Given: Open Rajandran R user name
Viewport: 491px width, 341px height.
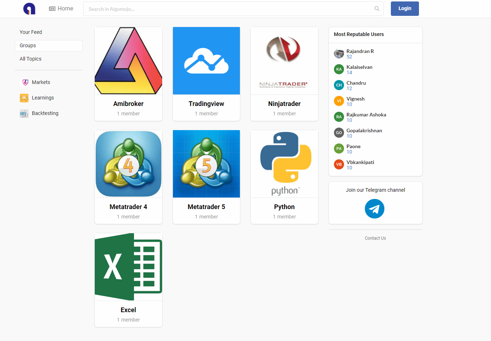Looking at the screenshot, I should pos(360,51).
